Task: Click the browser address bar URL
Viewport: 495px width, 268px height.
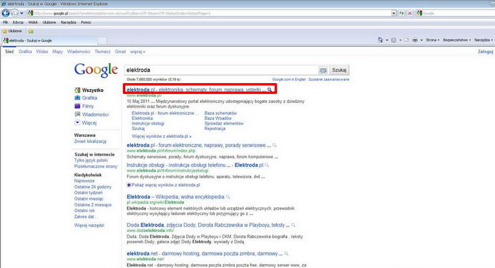Action: coord(209,13)
